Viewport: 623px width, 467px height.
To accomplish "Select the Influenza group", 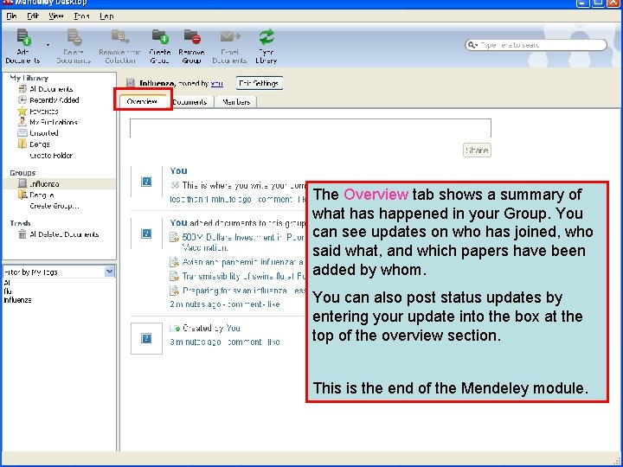I will [44, 184].
